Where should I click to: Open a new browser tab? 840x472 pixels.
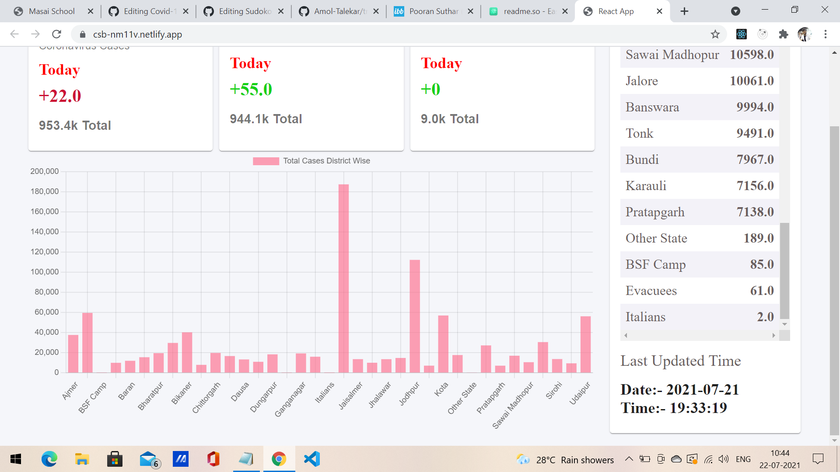click(x=684, y=11)
